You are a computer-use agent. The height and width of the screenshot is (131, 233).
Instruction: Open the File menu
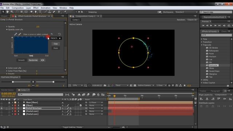click(2, 8)
